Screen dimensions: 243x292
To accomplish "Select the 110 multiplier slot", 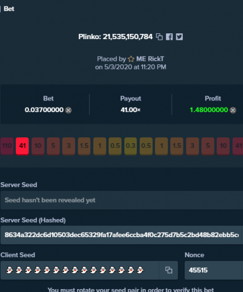I will coord(7,146).
